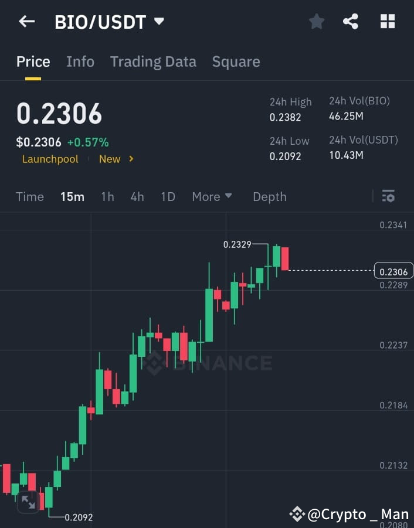Click the back arrow icon

tap(26, 21)
